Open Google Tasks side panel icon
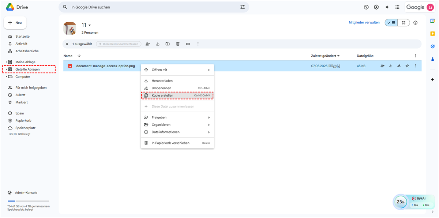Viewport: 439px width, 218px height. 432,46
